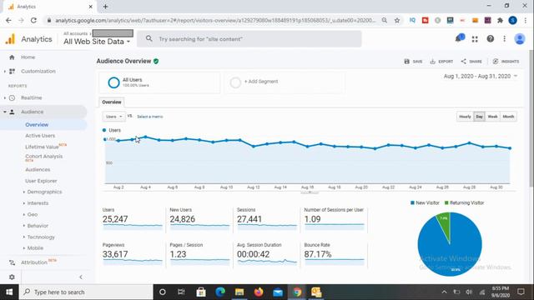
Task: Reload the page with browser refresh icon
Action: point(33,20)
